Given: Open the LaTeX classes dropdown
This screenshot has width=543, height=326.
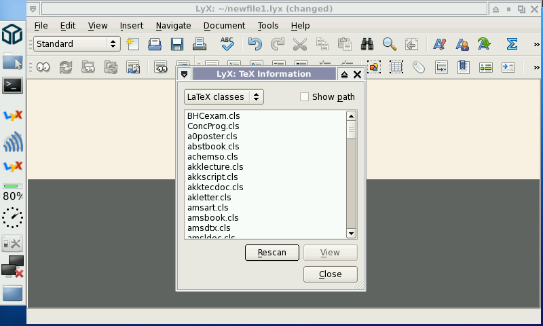Looking at the screenshot, I should [x=224, y=97].
